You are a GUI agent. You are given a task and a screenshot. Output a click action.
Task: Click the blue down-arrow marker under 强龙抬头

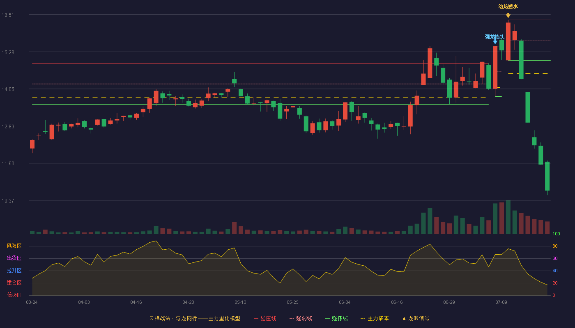click(x=495, y=41)
